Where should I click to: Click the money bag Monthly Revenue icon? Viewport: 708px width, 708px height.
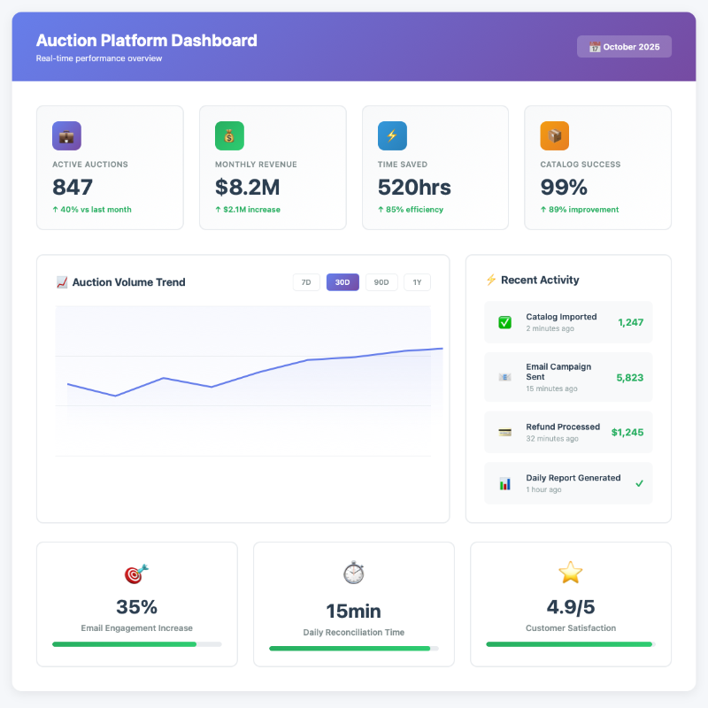pyautogui.click(x=229, y=135)
